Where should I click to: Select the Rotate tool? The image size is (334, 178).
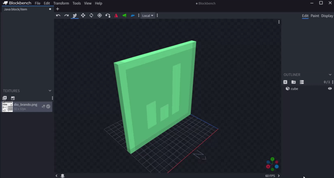click(92, 15)
